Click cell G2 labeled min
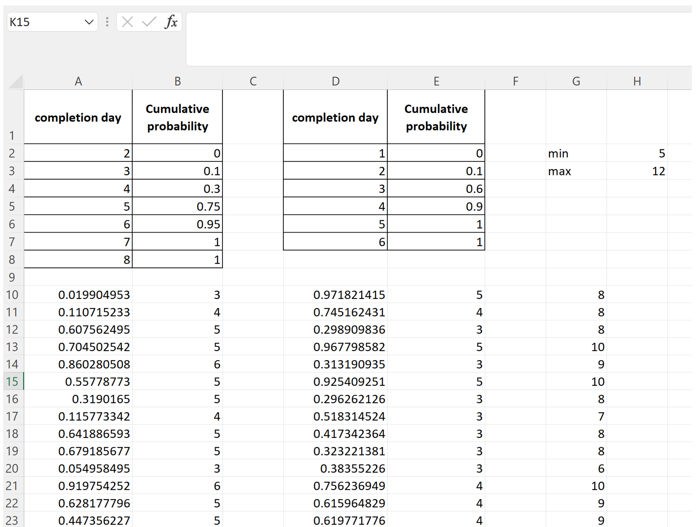The image size is (700, 527). point(576,154)
